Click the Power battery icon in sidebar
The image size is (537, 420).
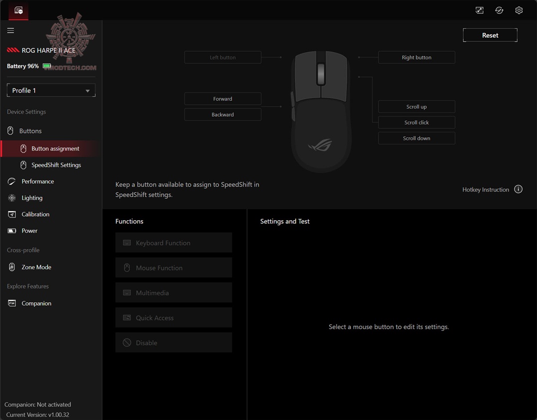coord(11,231)
